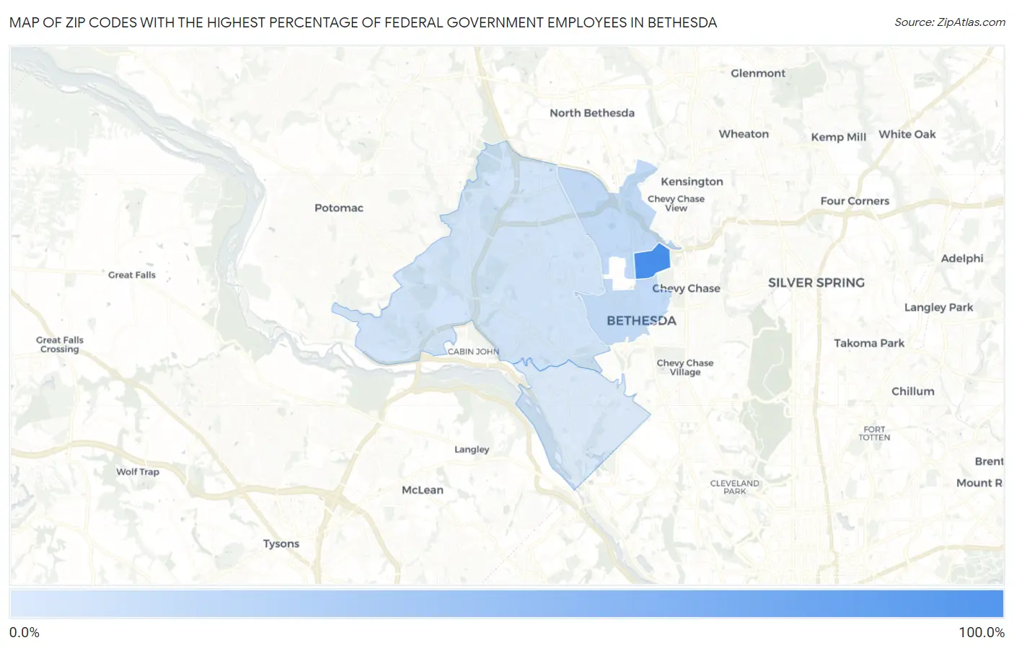This screenshot has width=1014, height=648.
Task: Click the map title heading text
Action: [363, 22]
